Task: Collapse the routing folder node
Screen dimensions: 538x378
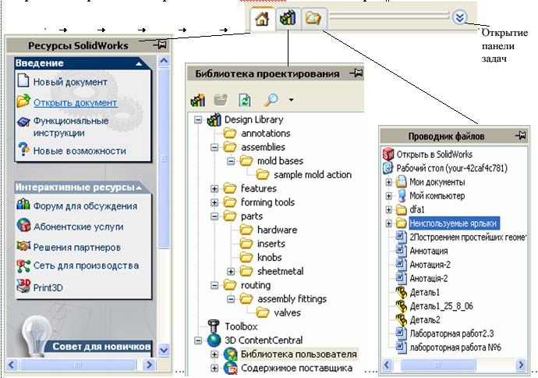Action: tap(214, 285)
